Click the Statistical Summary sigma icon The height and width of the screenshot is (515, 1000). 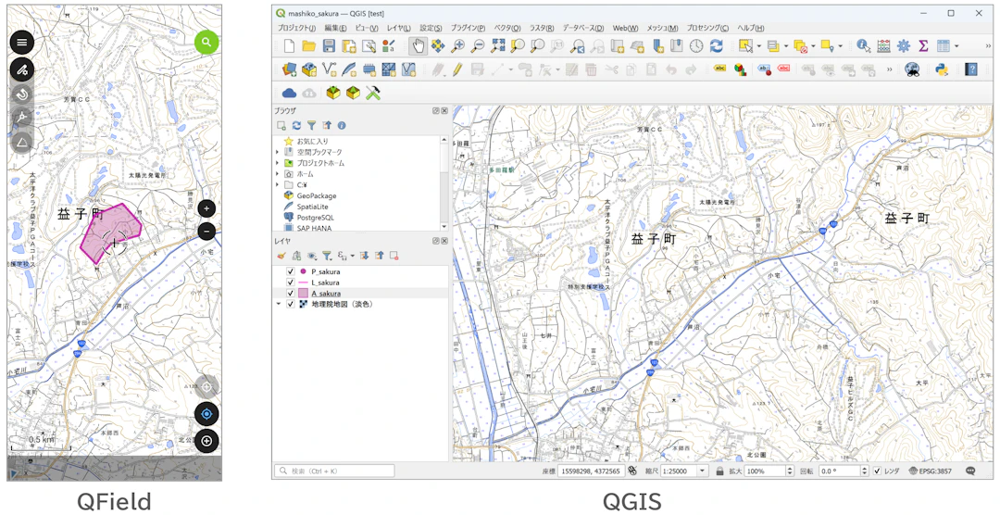pyautogui.click(x=923, y=45)
